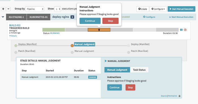The width and height of the screenshot is (198, 104).
Task: Click the Start Manual Execution blue button
Action: 182,9
